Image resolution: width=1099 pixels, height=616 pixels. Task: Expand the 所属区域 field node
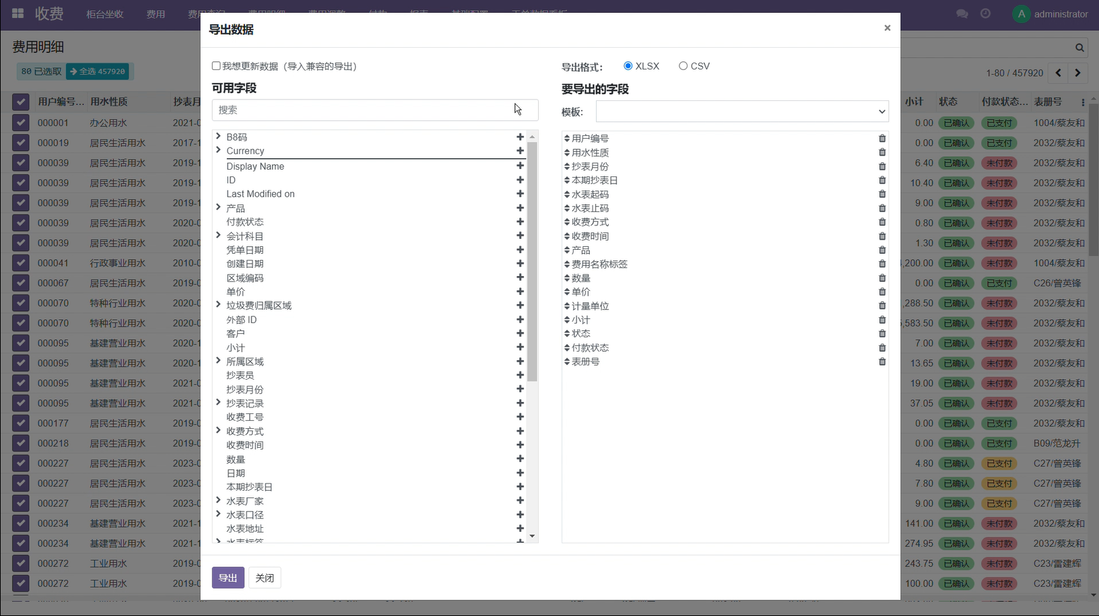click(218, 361)
